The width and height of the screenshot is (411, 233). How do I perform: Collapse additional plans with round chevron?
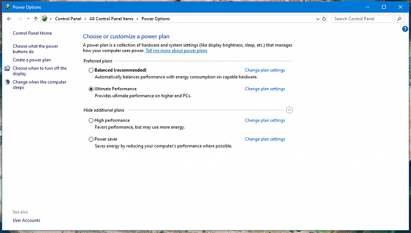tap(289, 110)
